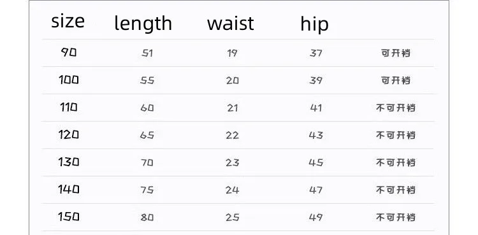
Task: Click the 'length' column header
Action: tap(143, 24)
